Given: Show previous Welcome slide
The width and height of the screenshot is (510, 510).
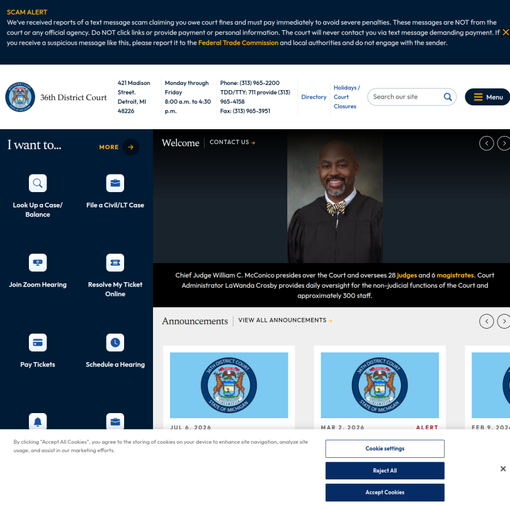Looking at the screenshot, I should pos(487,143).
